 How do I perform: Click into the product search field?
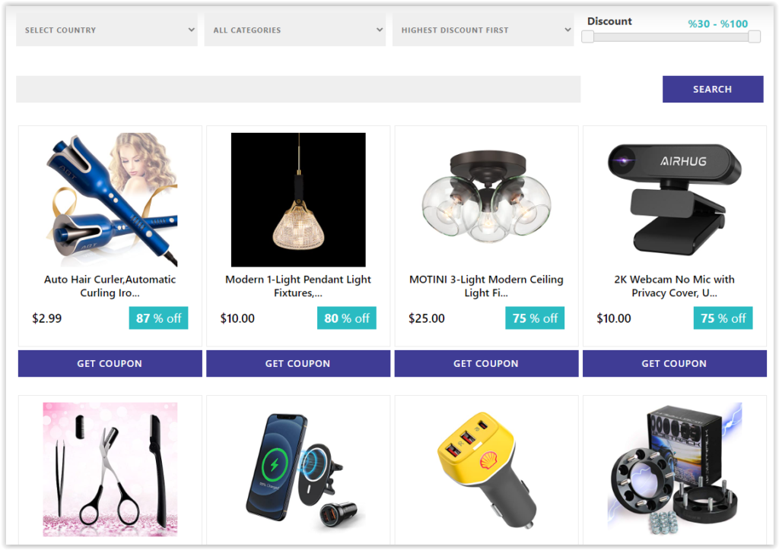298,90
